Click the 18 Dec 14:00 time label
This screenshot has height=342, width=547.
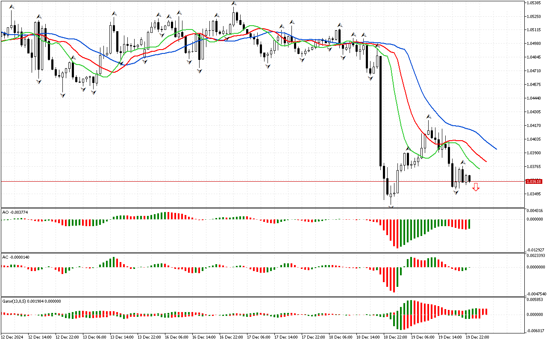368,337
